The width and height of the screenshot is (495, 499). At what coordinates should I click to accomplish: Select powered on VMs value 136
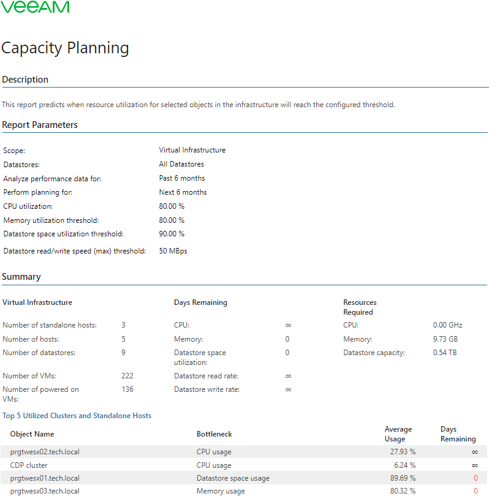127,389
